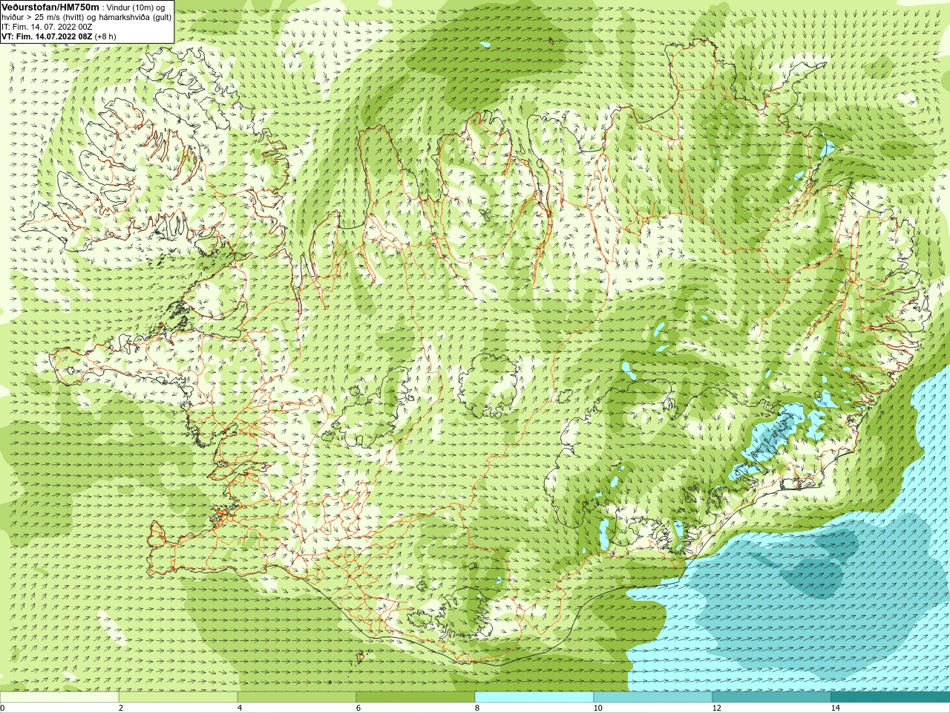This screenshot has width=950, height=713.
Task: Click the 12–14 m/s teal legend swatch
Action: [x=772, y=697]
